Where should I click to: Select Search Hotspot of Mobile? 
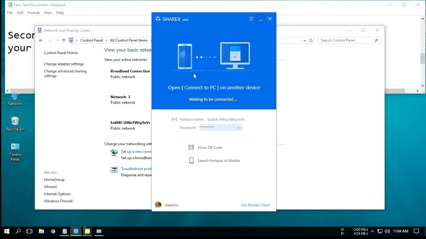219,161
